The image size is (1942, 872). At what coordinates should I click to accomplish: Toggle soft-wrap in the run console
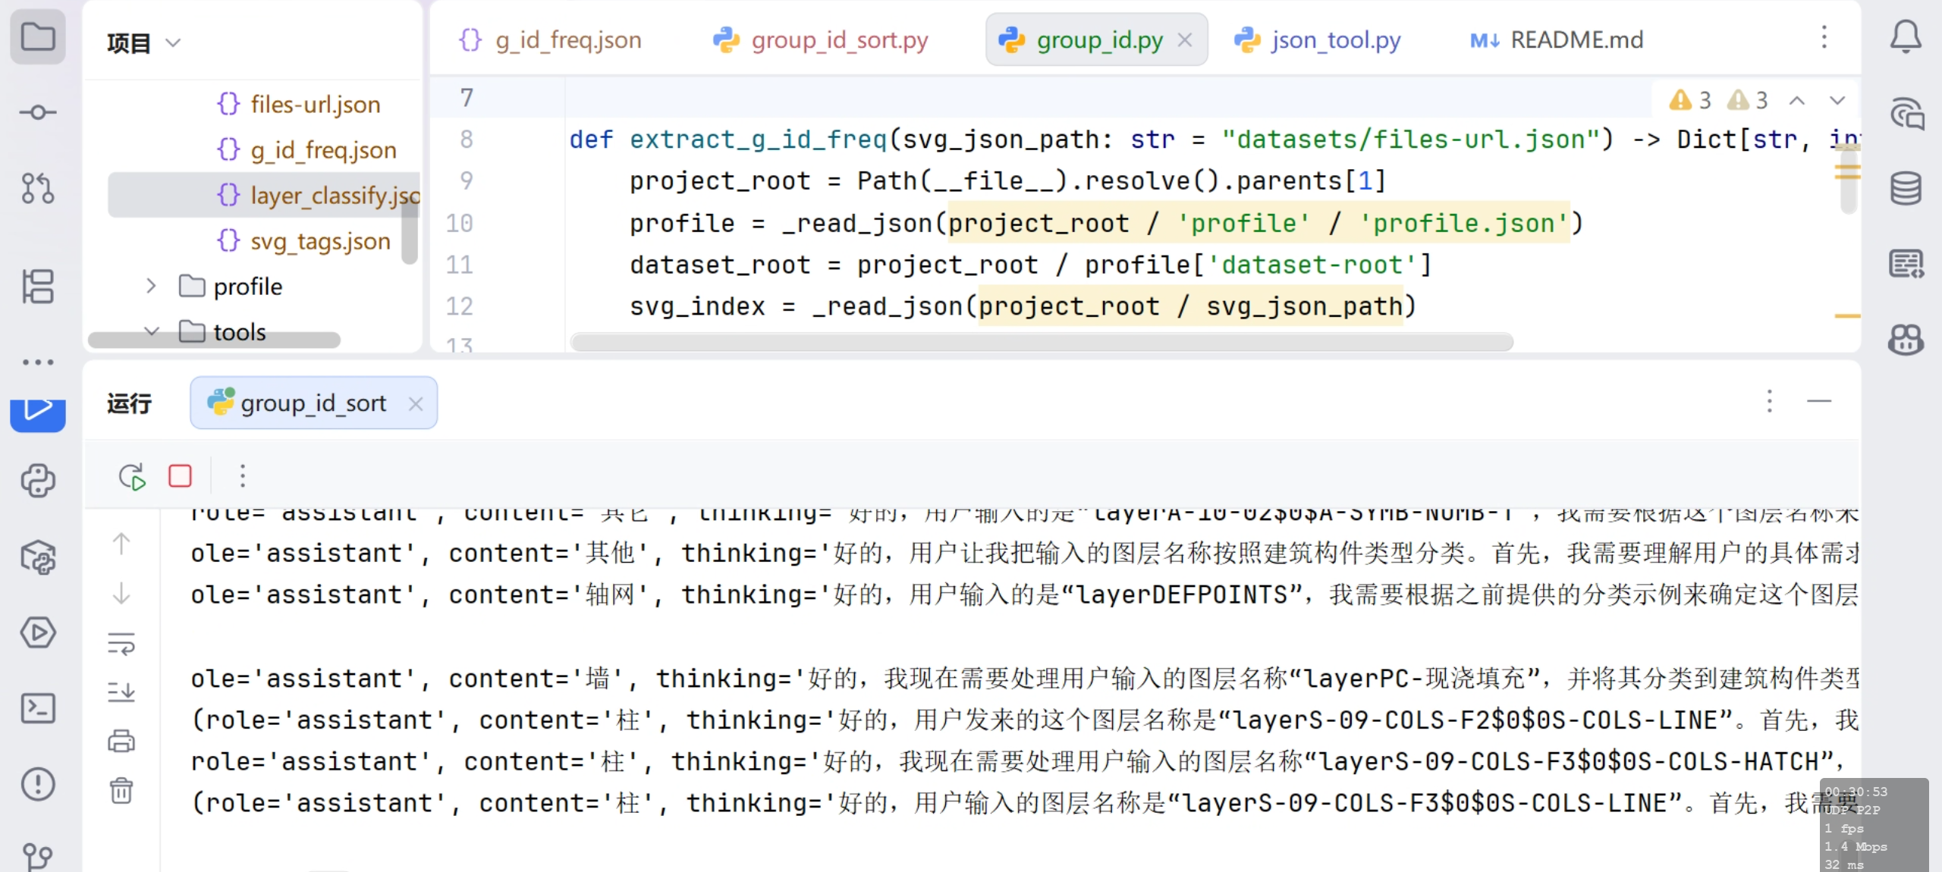tap(121, 644)
